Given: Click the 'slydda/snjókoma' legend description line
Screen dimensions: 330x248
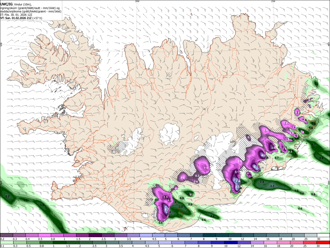Looking at the screenshot, I should pos(31,11).
